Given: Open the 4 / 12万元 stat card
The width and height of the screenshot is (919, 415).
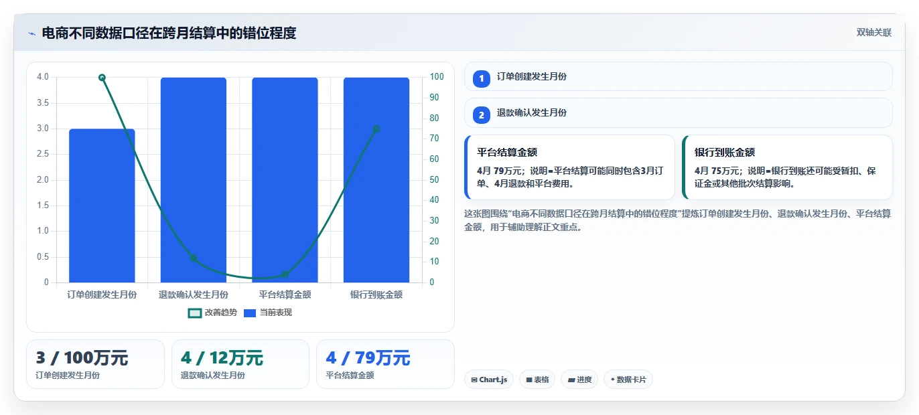Looking at the screenshot, I should [240, 364].
